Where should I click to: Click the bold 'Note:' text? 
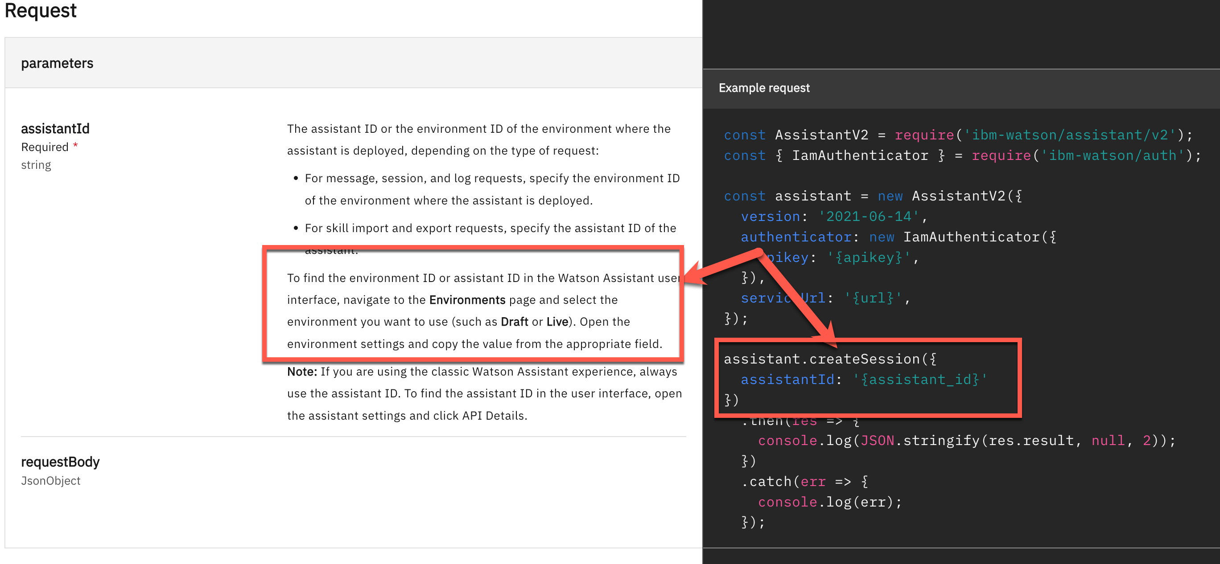(302, 372)
